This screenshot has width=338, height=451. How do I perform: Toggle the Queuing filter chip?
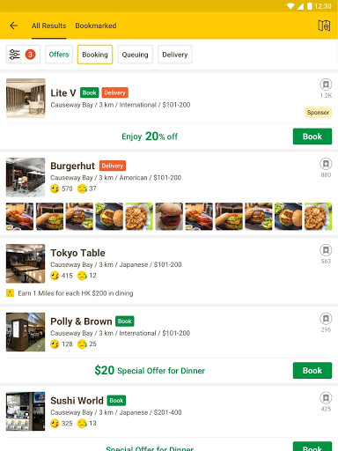click(x=136, y=55)
